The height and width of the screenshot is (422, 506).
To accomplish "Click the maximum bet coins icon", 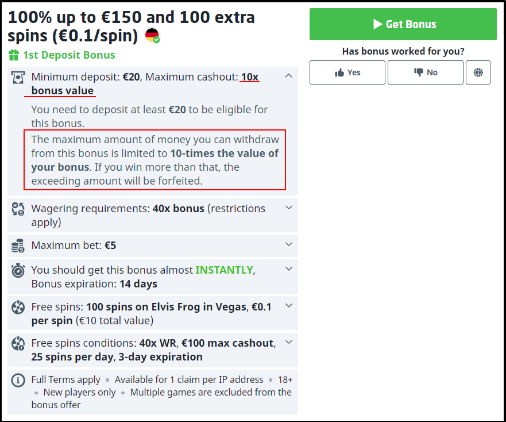I will 18,246.
